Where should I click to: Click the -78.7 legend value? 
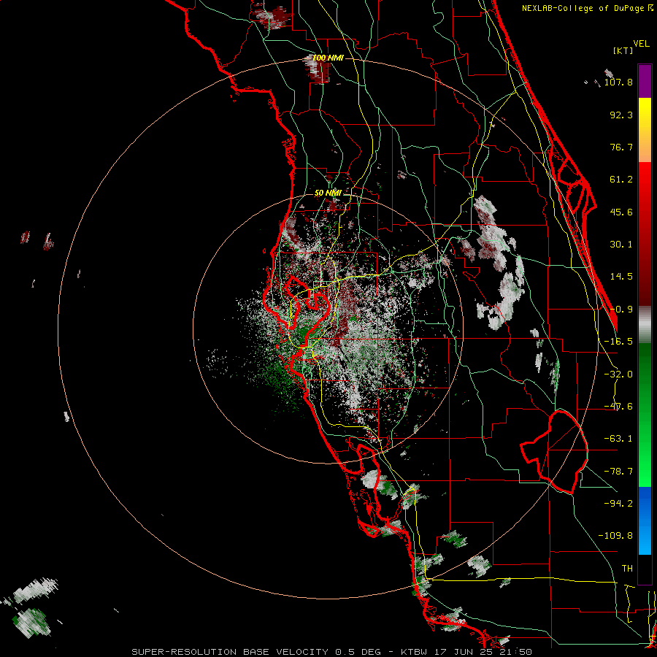coord(618,472)
